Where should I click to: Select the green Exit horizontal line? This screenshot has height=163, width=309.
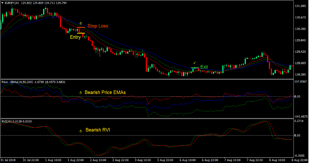[195, 68]
